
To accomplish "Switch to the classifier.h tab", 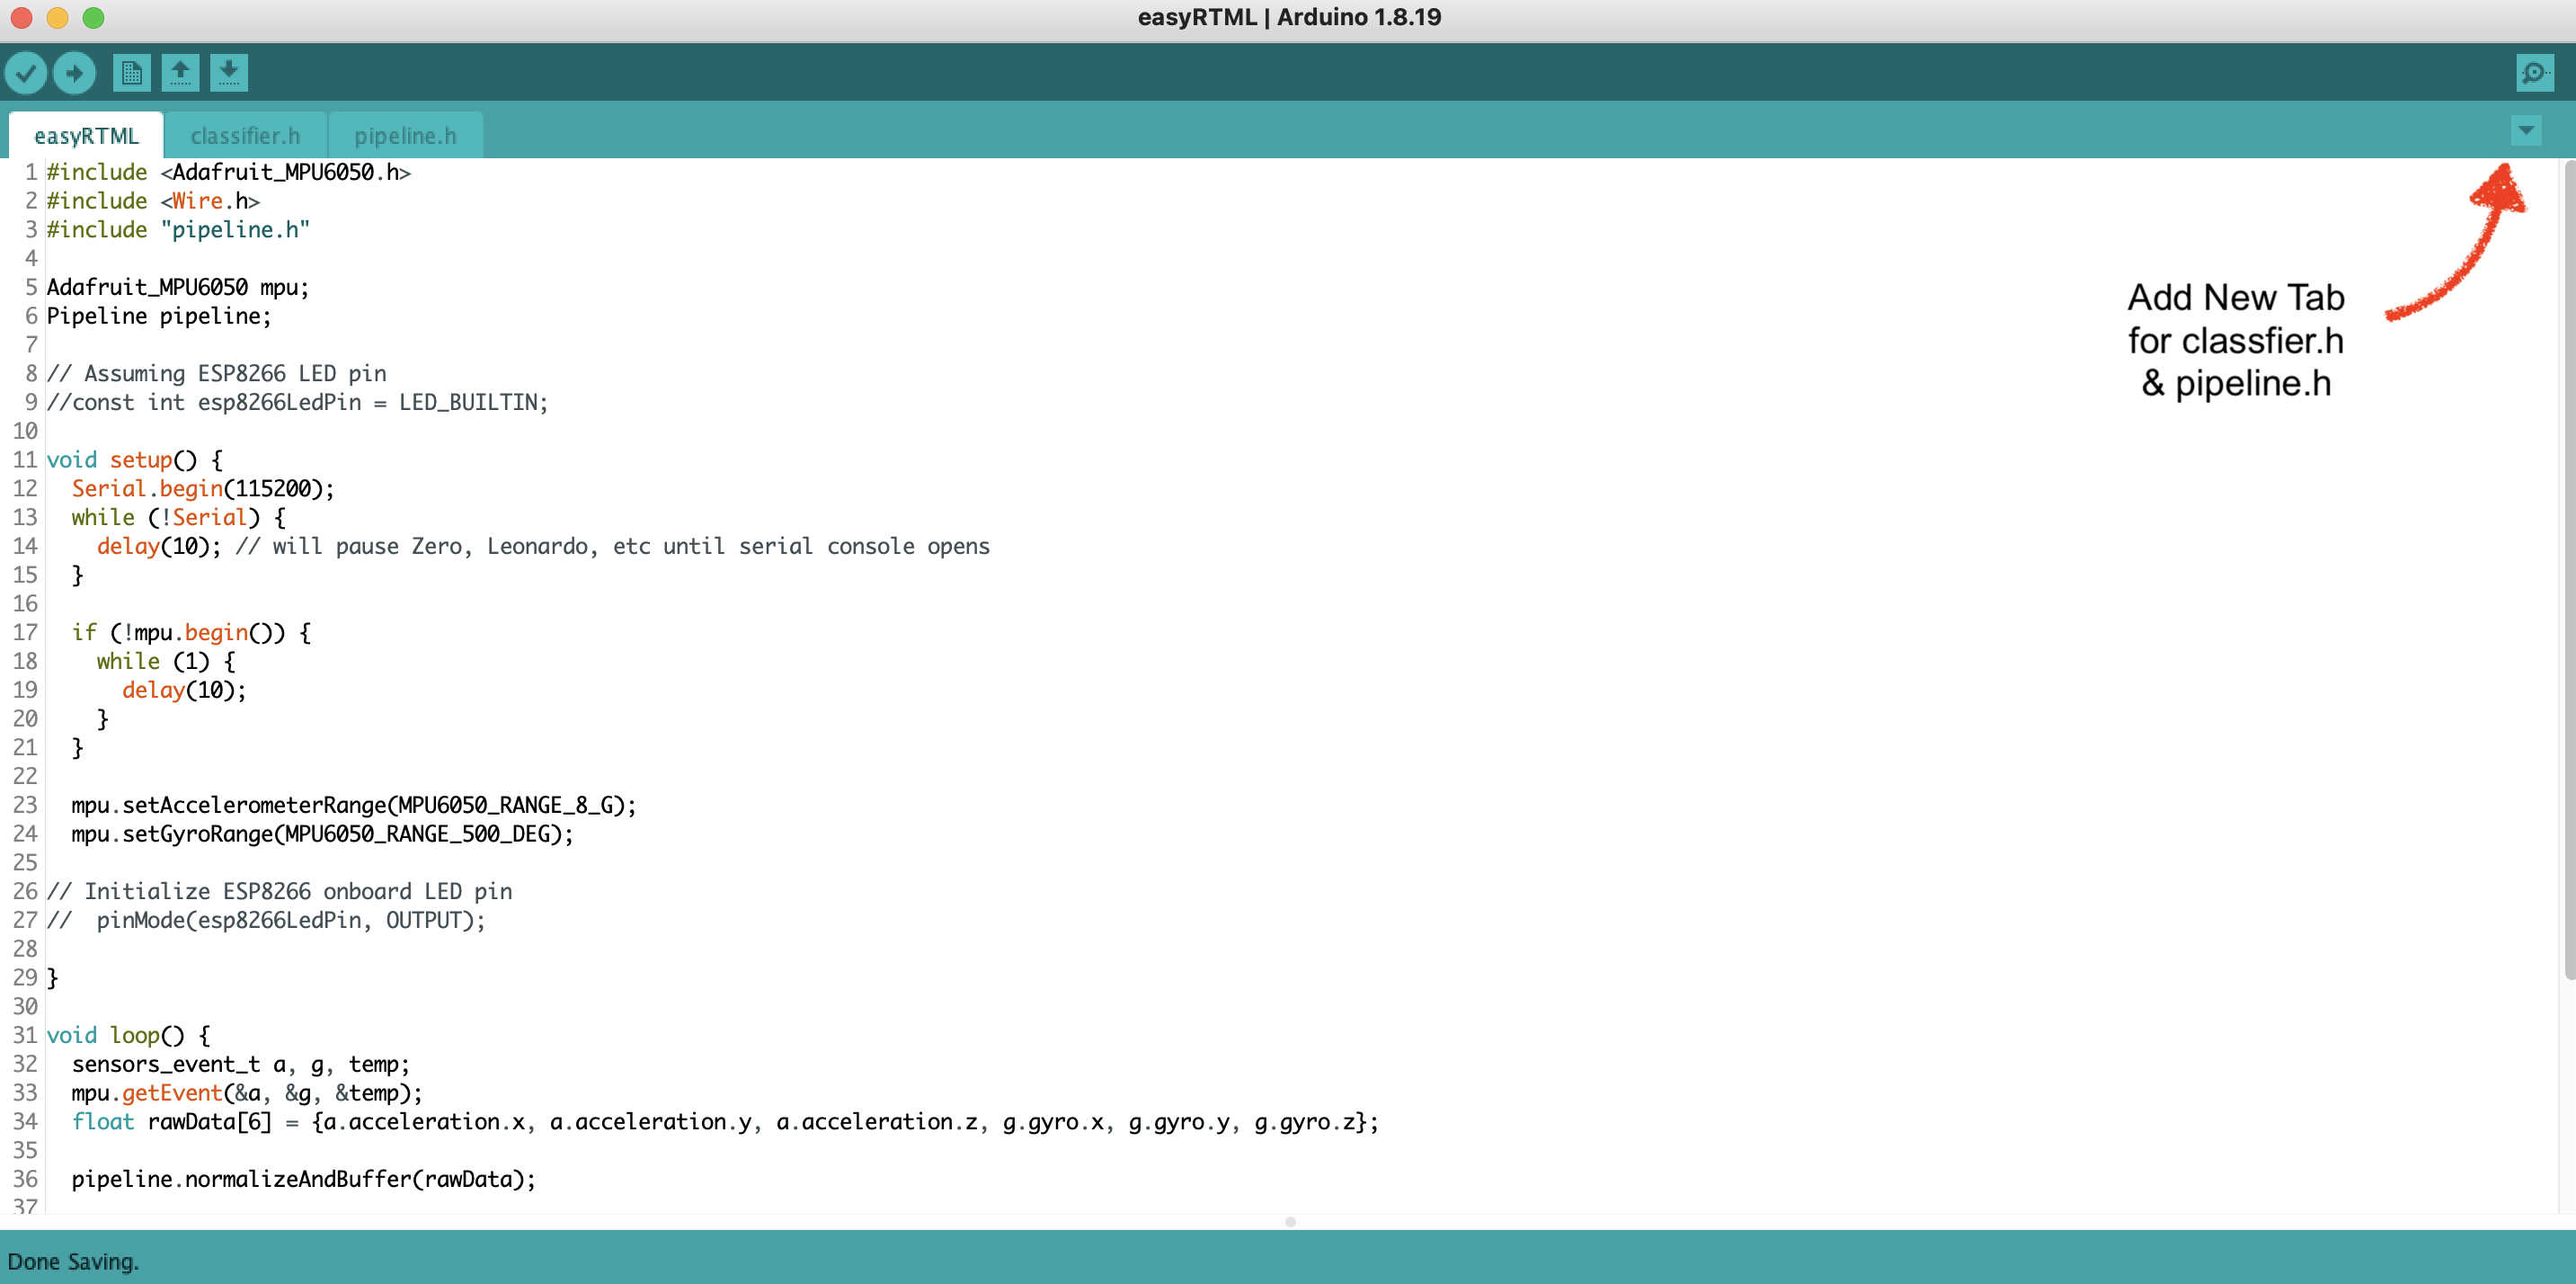I will 245,136.
